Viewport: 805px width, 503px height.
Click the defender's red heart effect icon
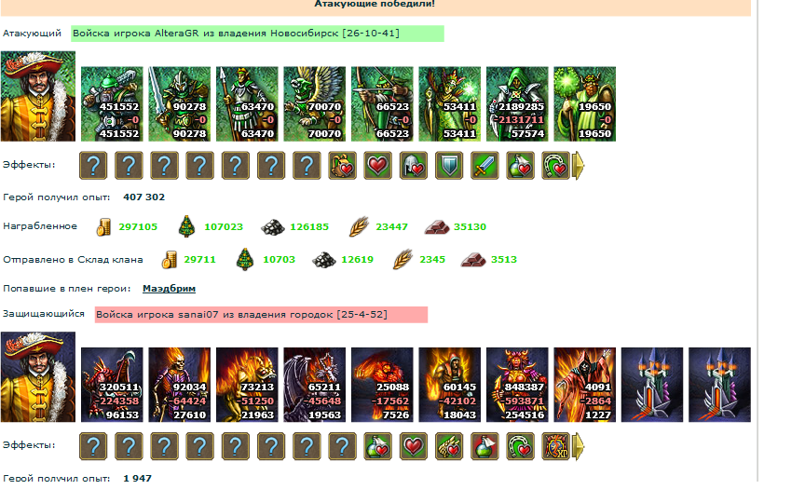(414, 446)
